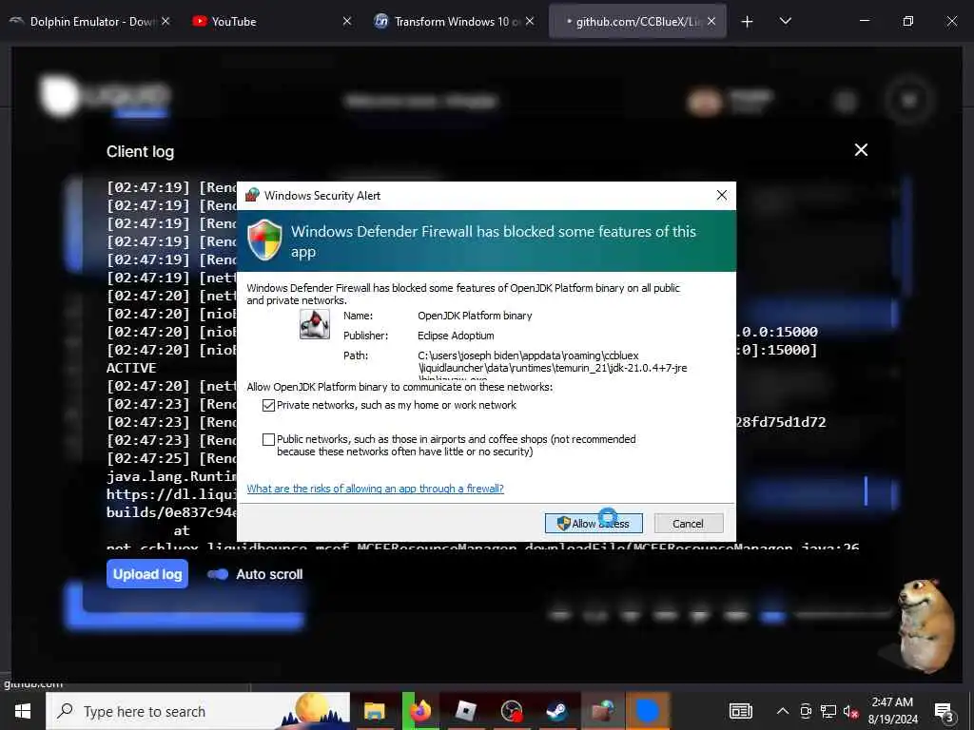Close the Dolphin Emulator browser tab
This screenshot has width=974, height=730.
166,21
